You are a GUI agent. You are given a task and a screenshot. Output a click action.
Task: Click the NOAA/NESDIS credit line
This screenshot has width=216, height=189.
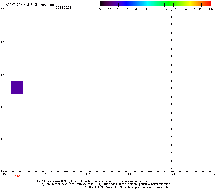126,187
